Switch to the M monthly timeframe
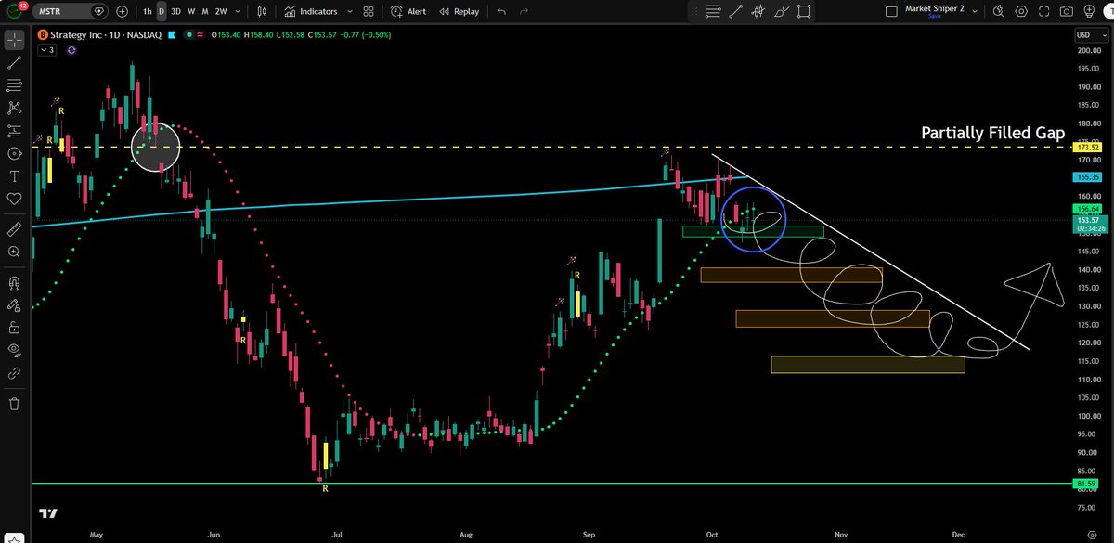The width and height of the screenshot is (1114, 543). click(205, 11)
